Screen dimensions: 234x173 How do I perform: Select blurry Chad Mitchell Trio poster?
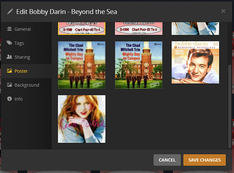[x=82, y=65]
